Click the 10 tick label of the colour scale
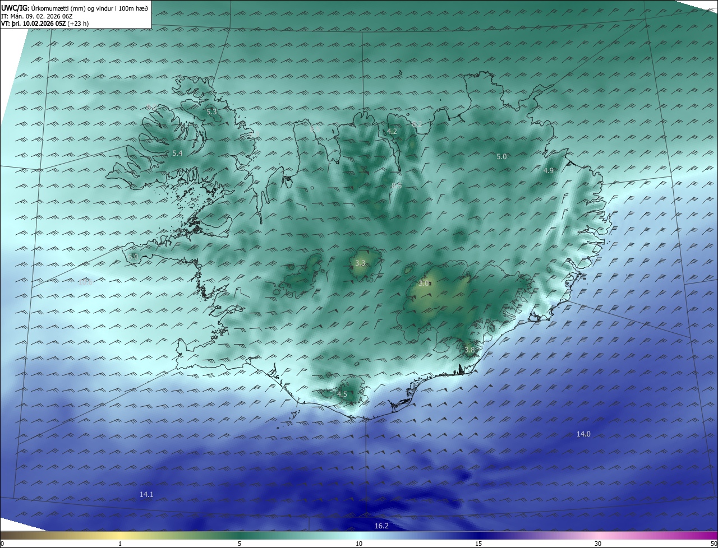718x548 pixels. tap(359, 544)
